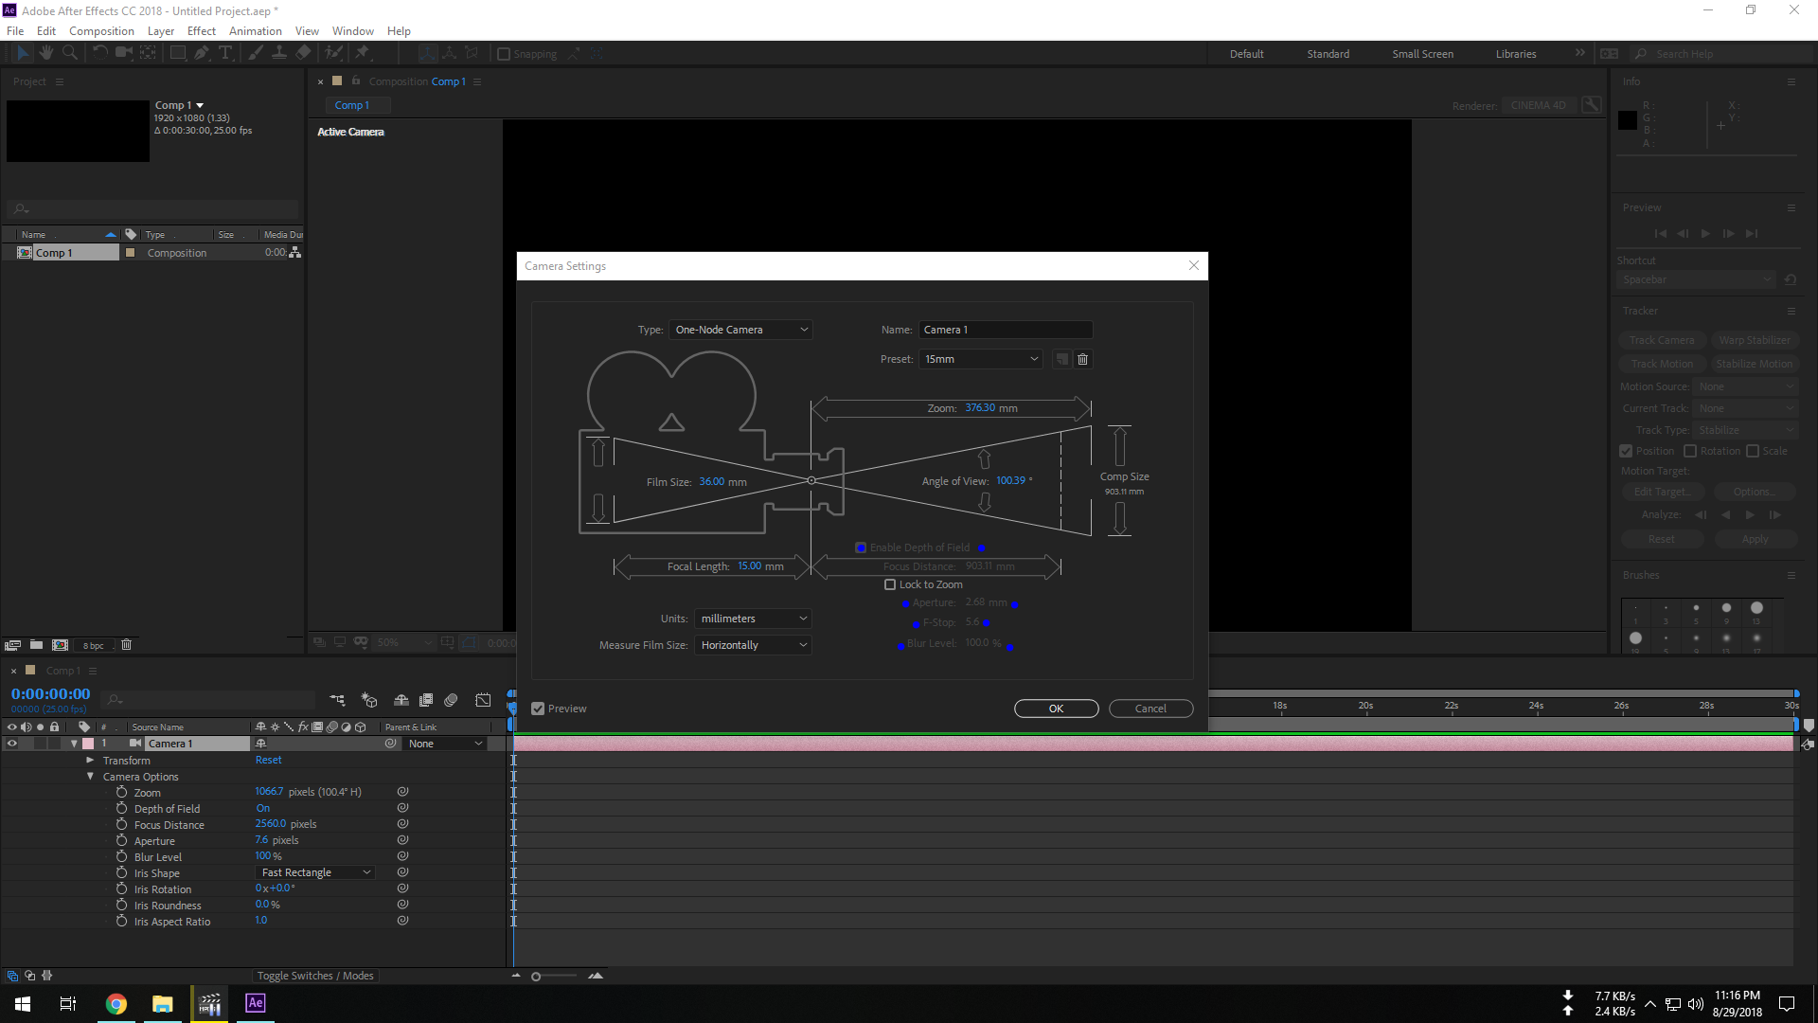The width and height of the screenshot is (1818, 1023).
Task: Click the delete preset trash icon
Action: point(1083,359)
